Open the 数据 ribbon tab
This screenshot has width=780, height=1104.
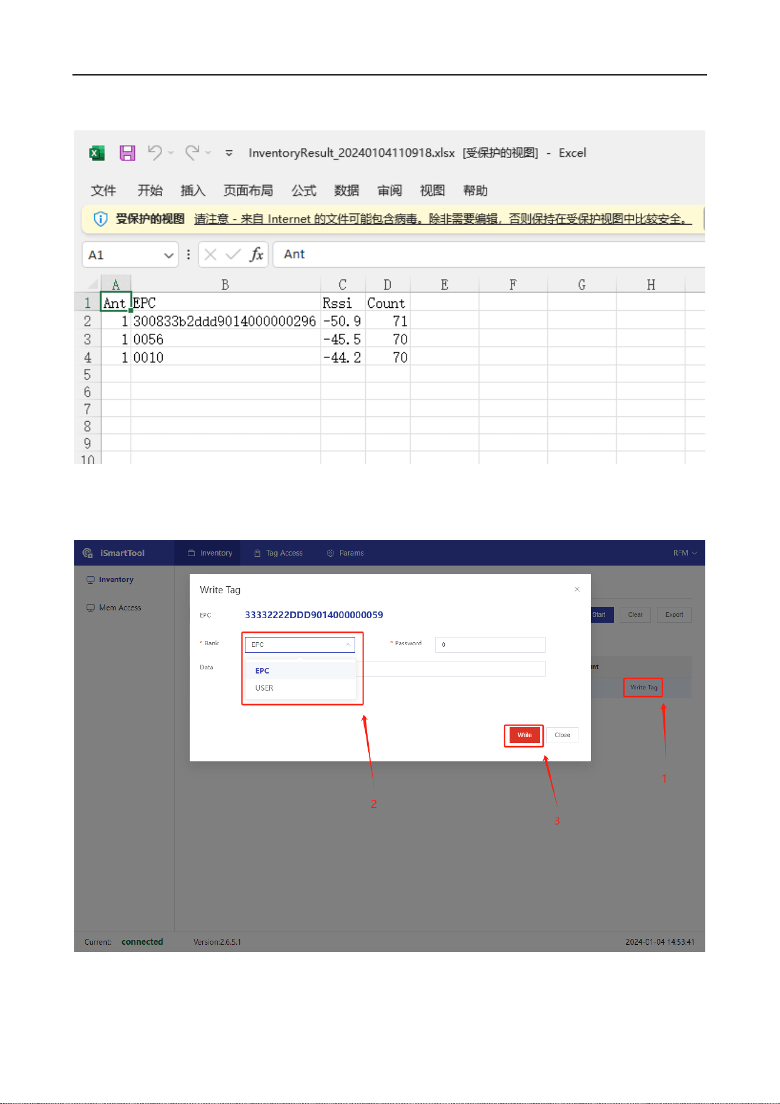[346, 190]
